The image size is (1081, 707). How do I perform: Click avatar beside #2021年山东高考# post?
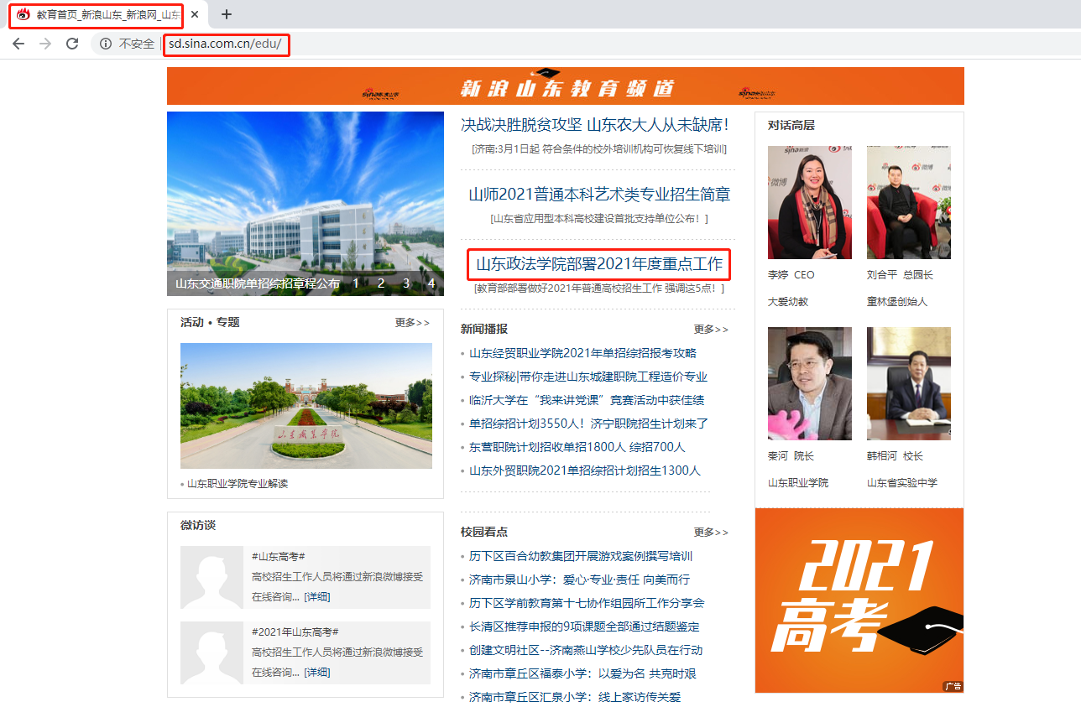(x=211, y=652)
